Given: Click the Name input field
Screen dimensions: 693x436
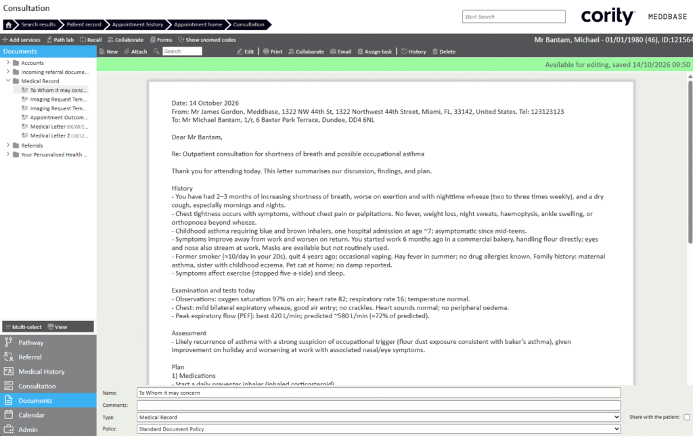Looking at the screenshot, I should tap(379, 393).
